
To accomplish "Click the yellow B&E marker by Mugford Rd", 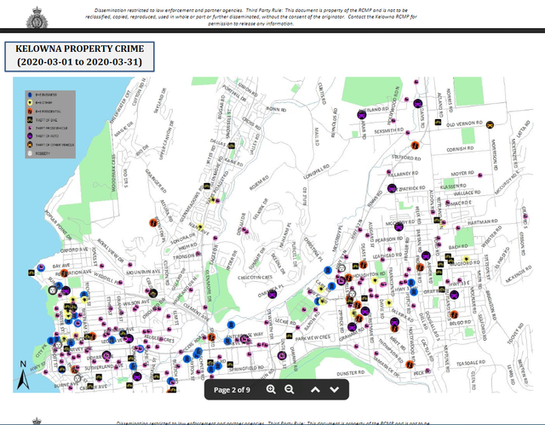I will click(466, 259).
